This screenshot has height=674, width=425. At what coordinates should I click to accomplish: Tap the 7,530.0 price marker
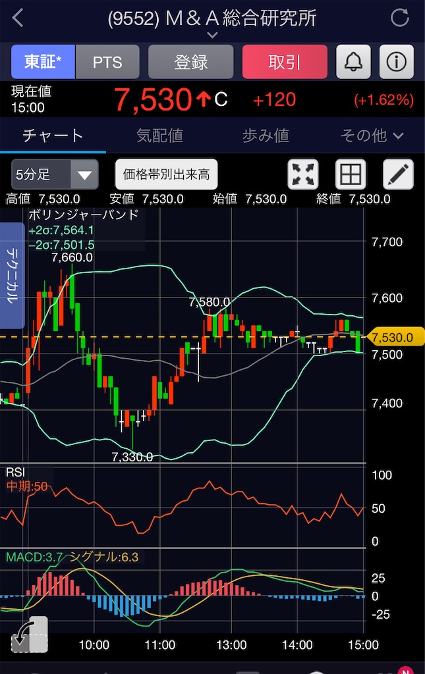(x=395, y=337)
